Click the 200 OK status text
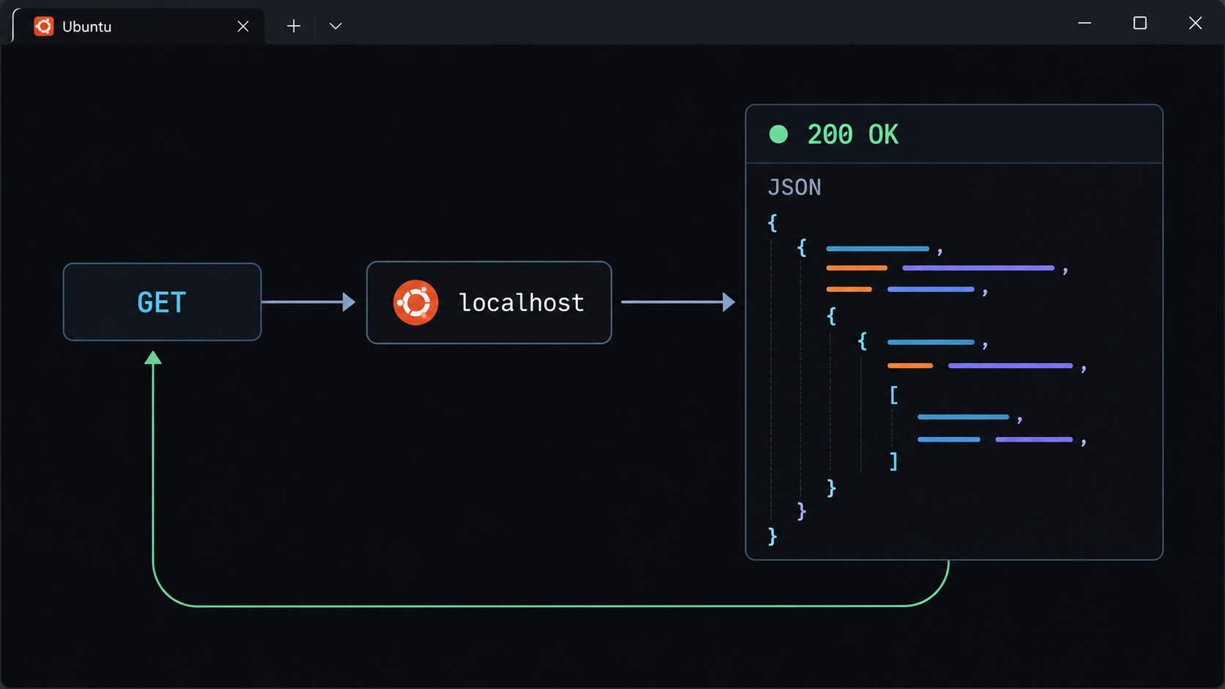The height and width of the screenshot is (689, 1225). tap(853, 135)
